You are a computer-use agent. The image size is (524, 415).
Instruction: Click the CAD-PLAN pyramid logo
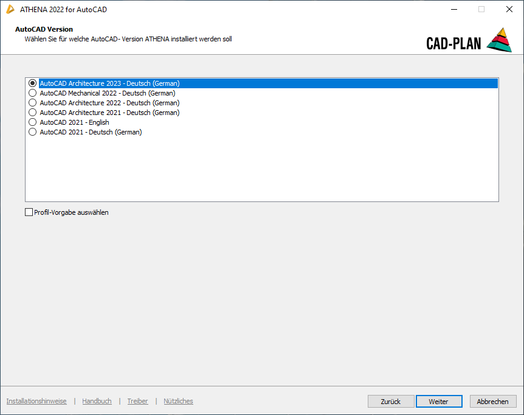click(x=499, y=40)
